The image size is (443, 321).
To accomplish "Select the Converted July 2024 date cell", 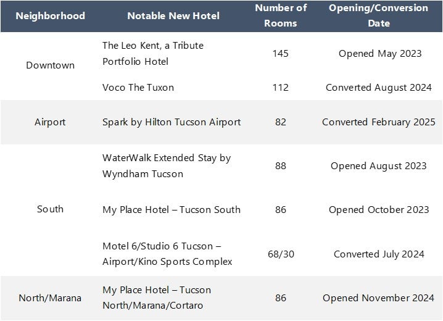I will (378, 254).
